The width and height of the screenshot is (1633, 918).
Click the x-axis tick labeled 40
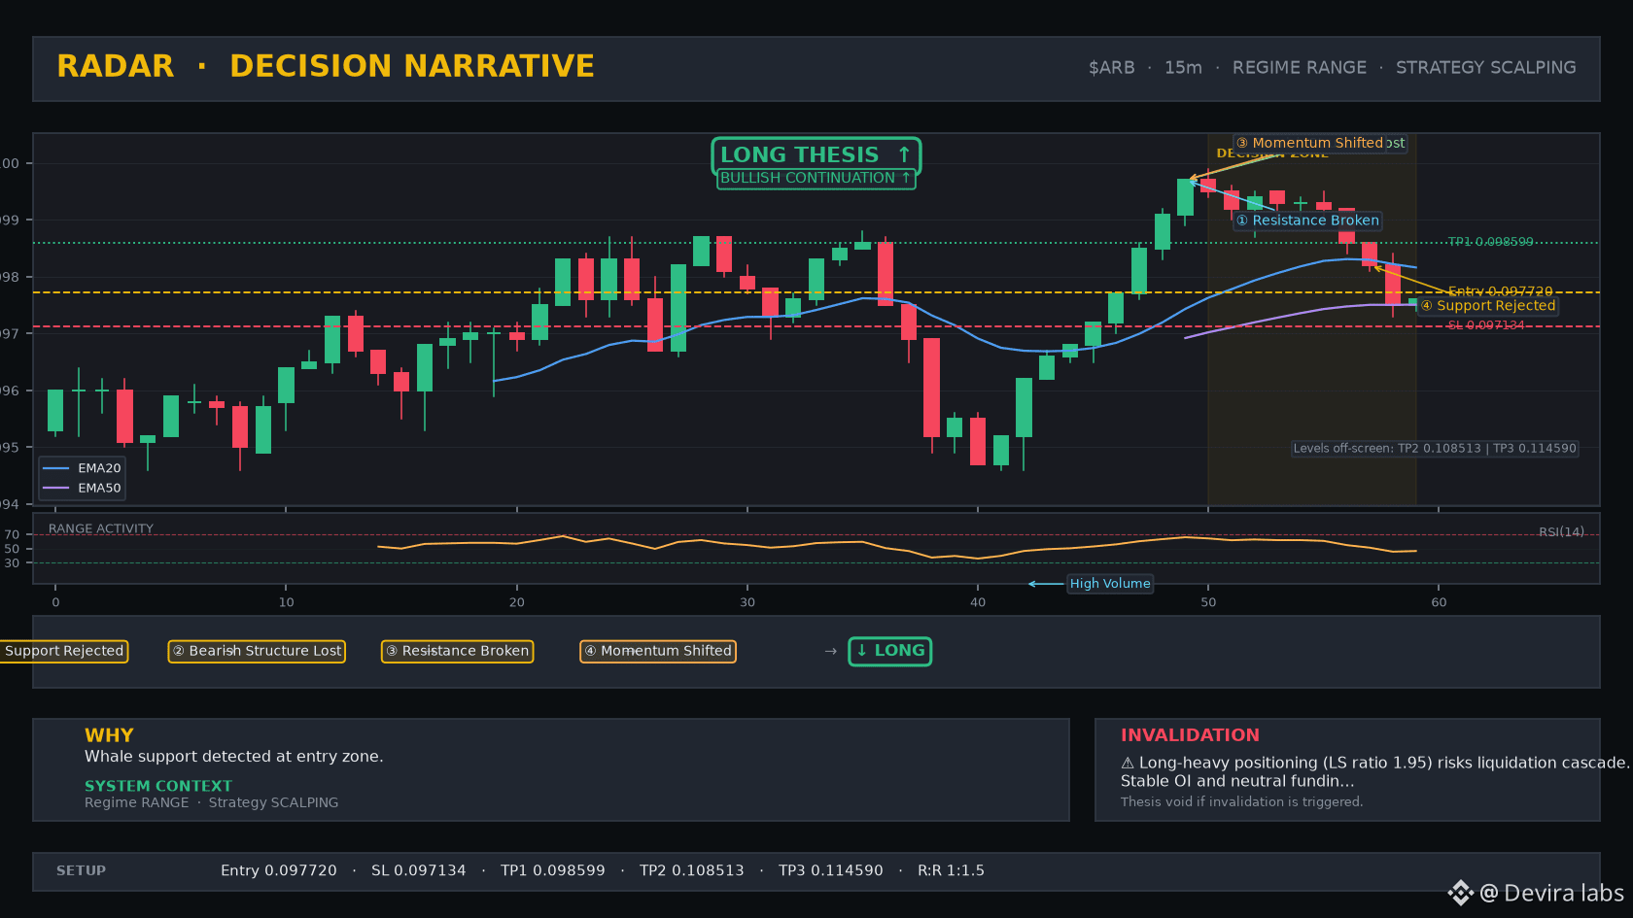point(978,602)
